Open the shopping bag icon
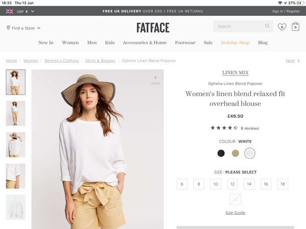This screenshot has width=306, height=229. pyautogui.click(x=295, y=26)
